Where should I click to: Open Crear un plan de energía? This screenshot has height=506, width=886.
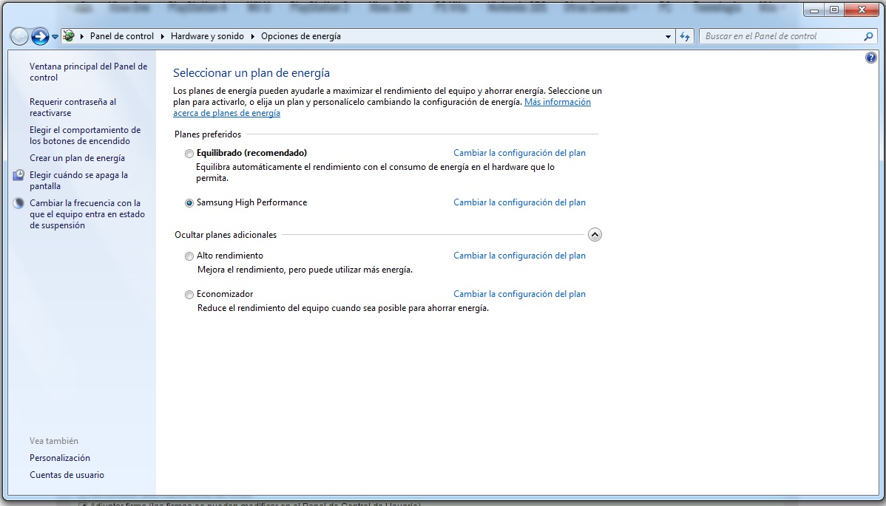point(77,158)
